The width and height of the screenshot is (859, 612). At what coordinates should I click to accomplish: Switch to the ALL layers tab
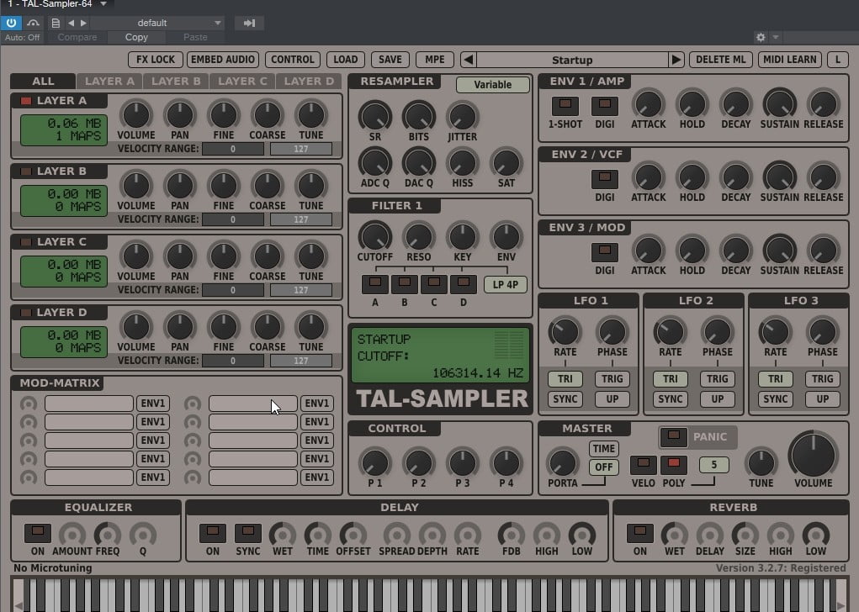(43, 82)
